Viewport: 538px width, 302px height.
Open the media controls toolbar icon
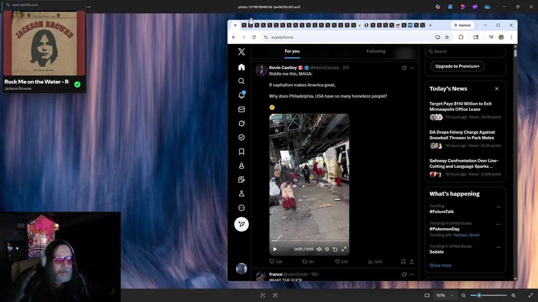click(x=491, y=37)
